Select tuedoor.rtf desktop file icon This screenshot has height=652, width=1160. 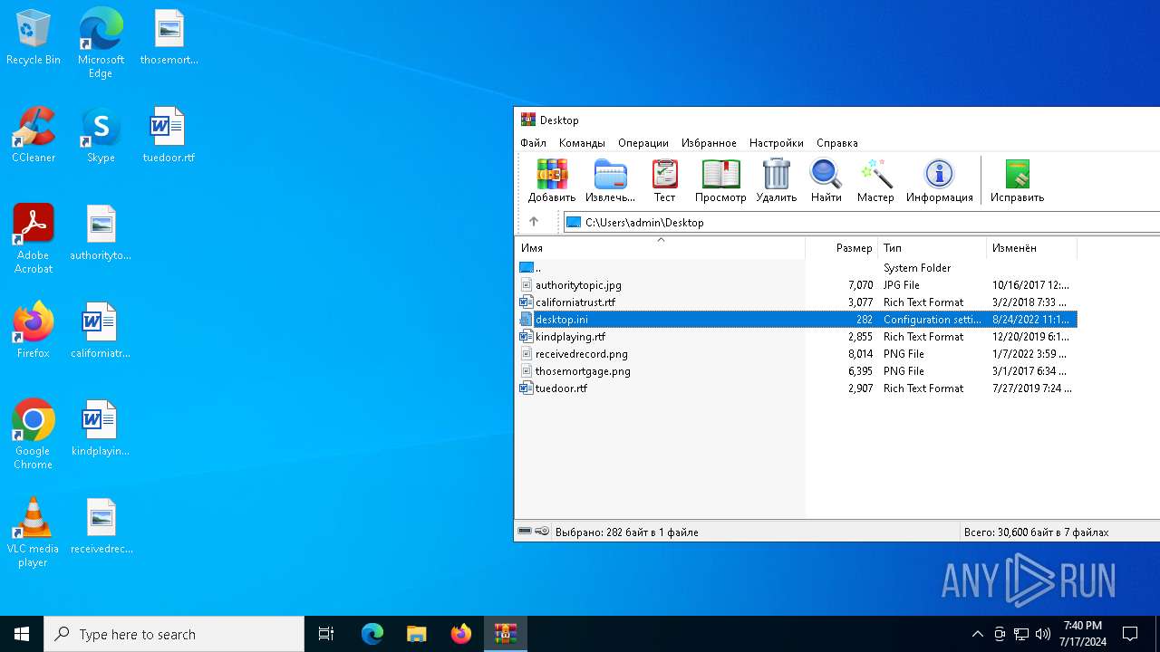tap(169, 136)
